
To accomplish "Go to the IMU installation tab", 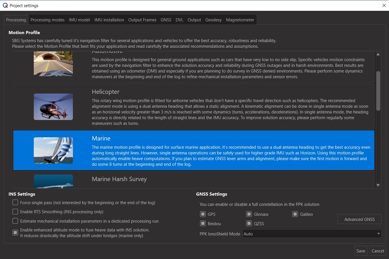I will (109, 20).
